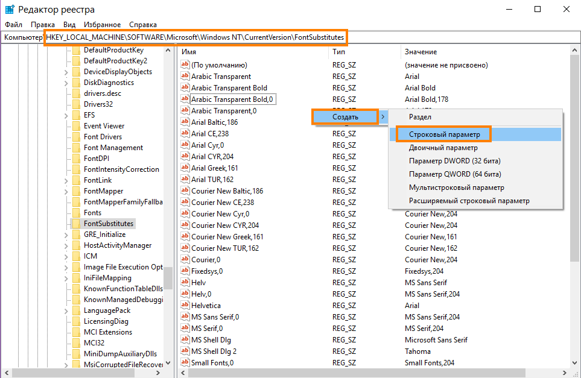Sort by the Имя column header
The width and height of the screenshot is (581, 378).
click(253, 52)
